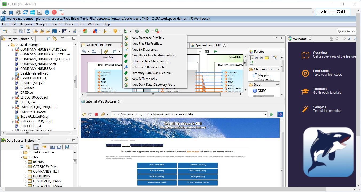Select Directory Data Class Search... menu item
Screen dimensions: 361x192
pos(155,73)
